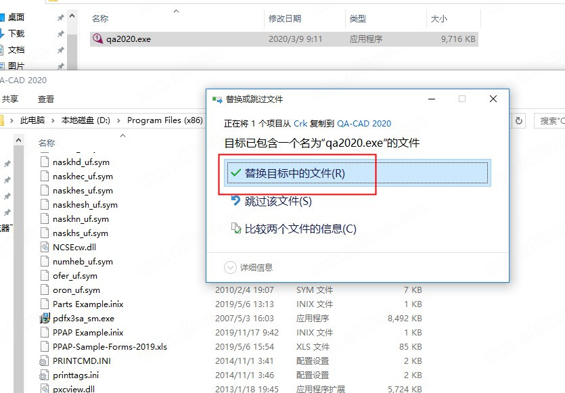The width and height of the screenshot is (565, 393).
Task: Select file naskhec_uf.sym
Action: [83, 176]
